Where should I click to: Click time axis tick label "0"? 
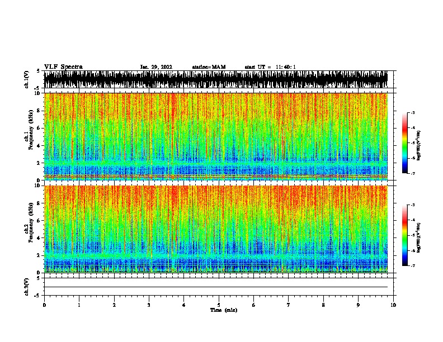coord(44,305)
